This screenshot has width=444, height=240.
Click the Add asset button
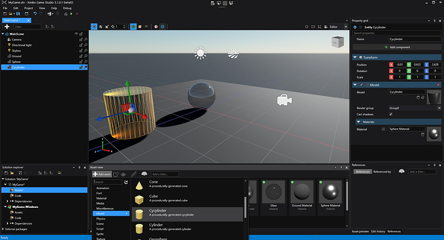tap(102, 174)
